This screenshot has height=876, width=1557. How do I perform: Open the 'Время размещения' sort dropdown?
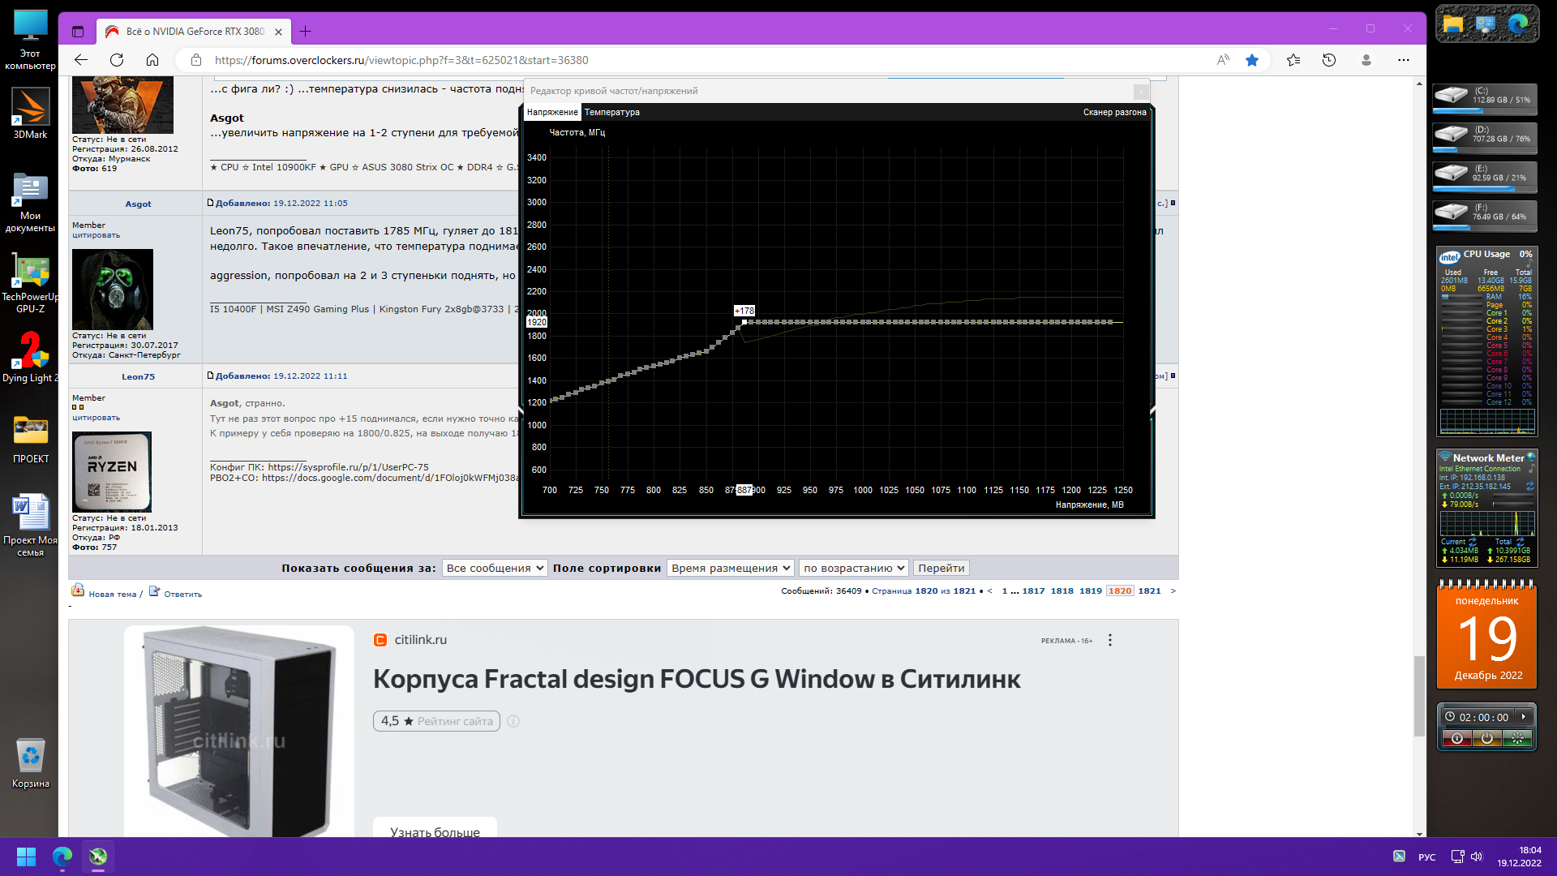point(730,568)
